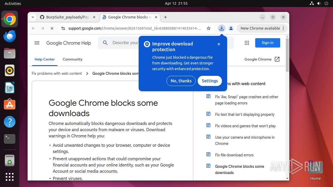Open Rhythmbox music player in the dock
Screen dimensions: 333x187
(x=10, y=70)
